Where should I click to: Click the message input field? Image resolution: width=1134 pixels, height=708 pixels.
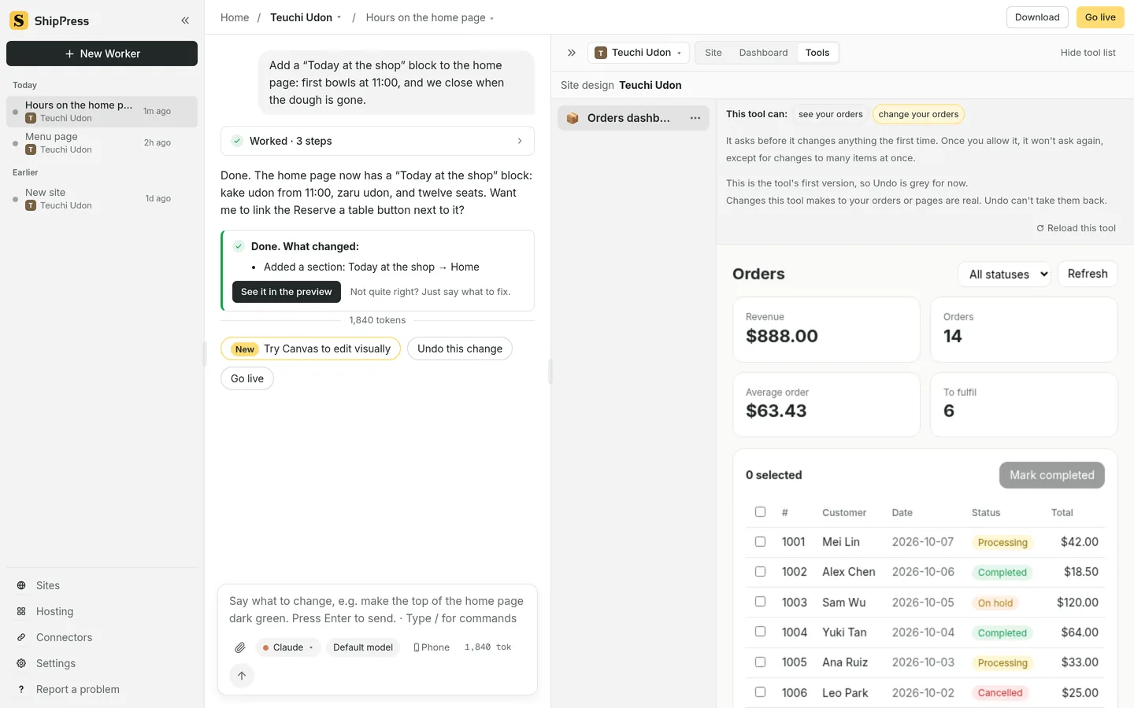(x=377, y=610)
